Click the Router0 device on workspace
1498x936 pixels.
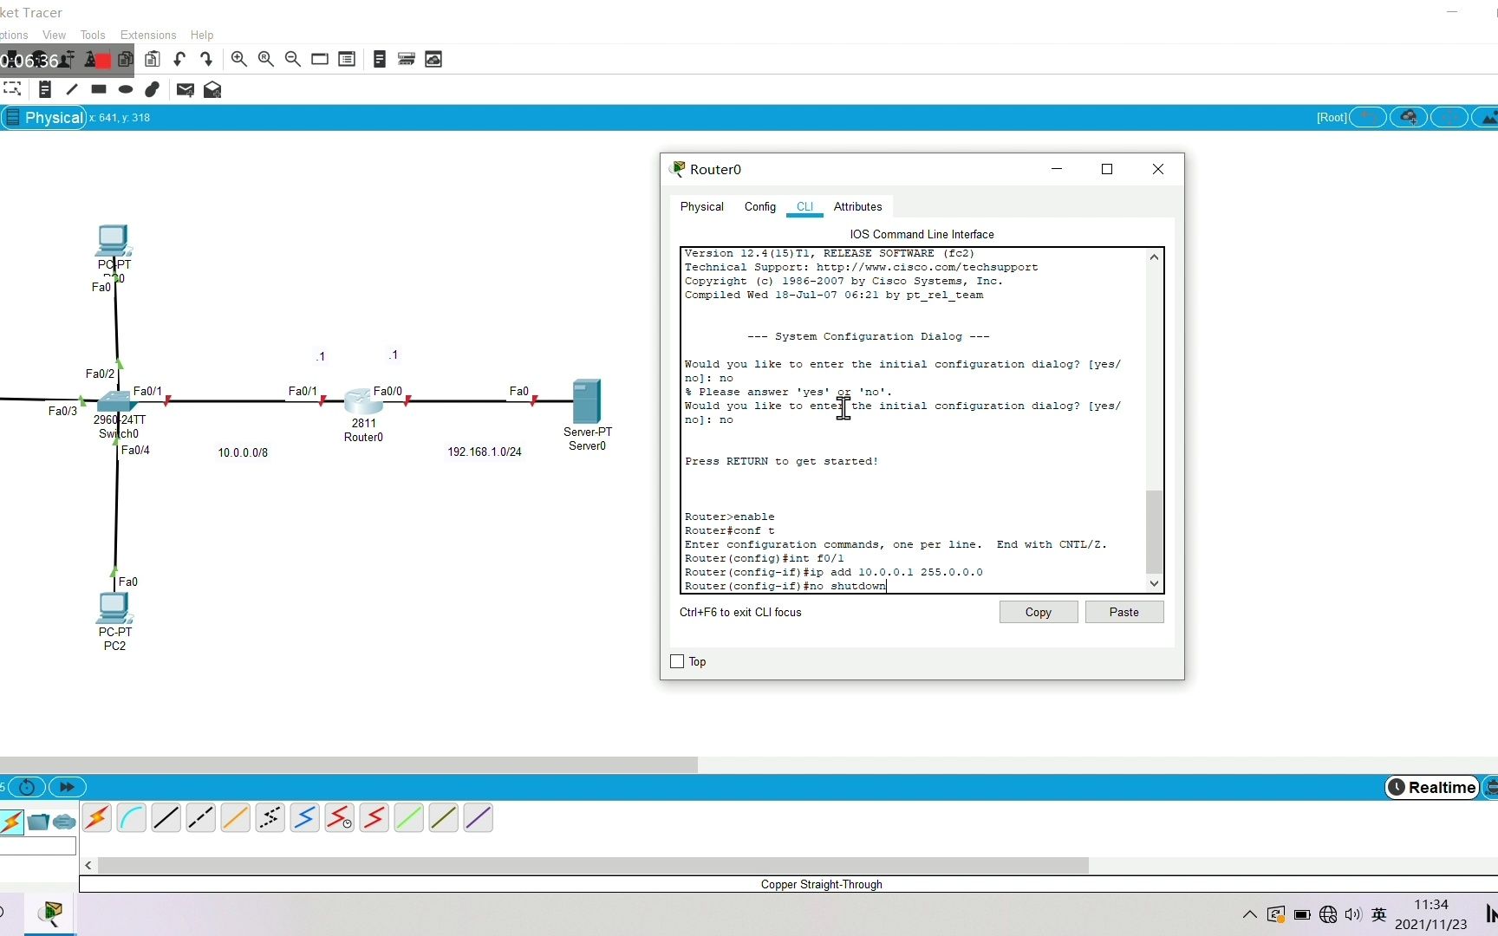(363, 401)
